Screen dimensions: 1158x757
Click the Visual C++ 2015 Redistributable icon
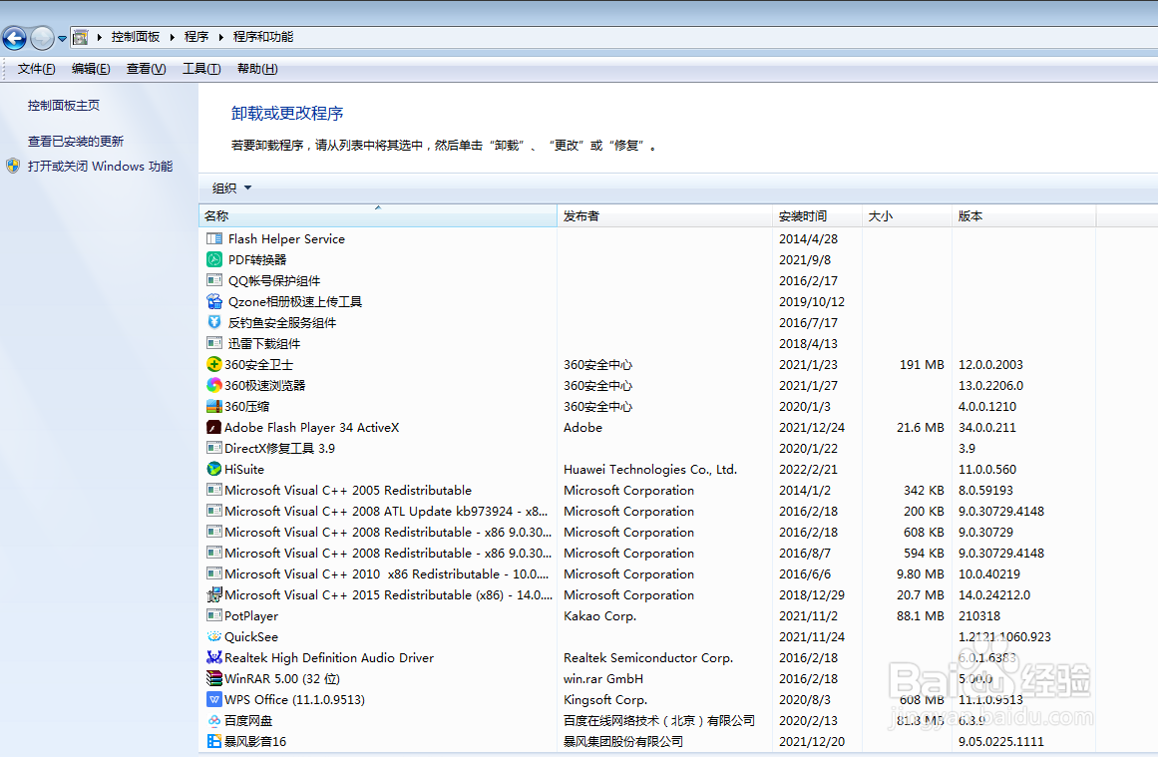214,594
